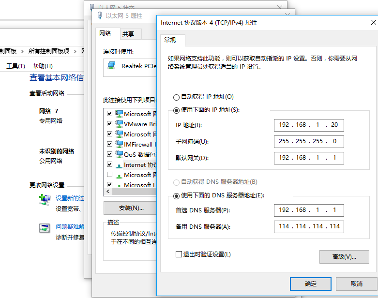Click the IP address input field
Image resolution: width=378 pixels, height=298 pixels.
[x=308, y=125]
